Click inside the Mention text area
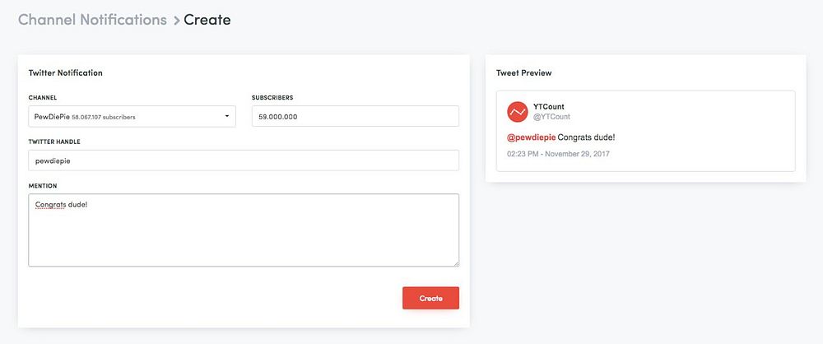 pos(244,230)
